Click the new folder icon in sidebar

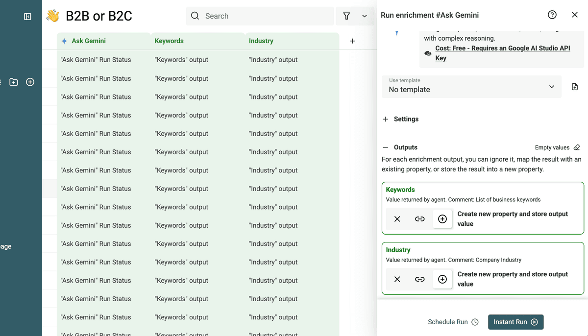click(x=14, y=82)
